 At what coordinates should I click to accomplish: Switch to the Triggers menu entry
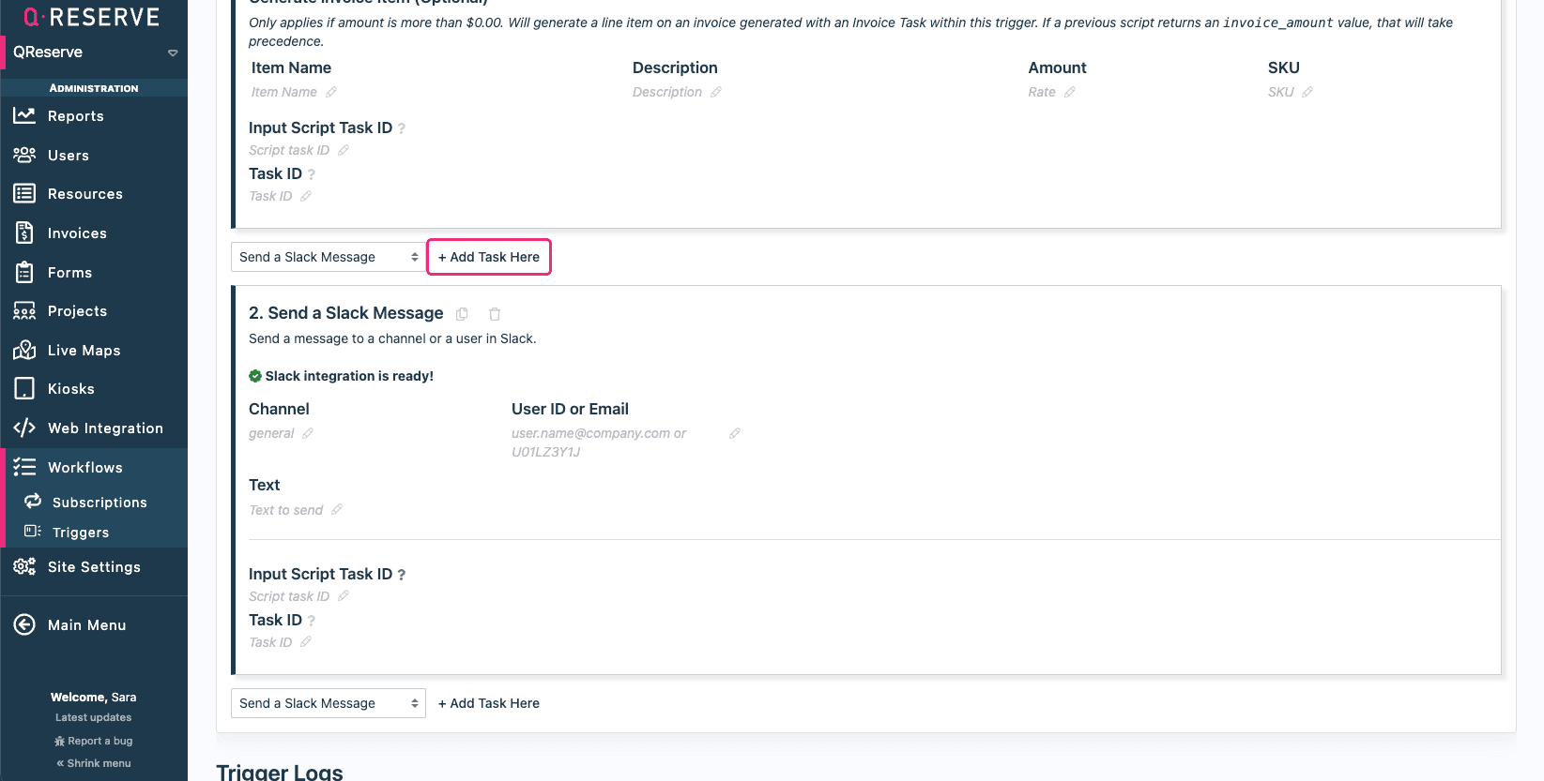click(81, 532)
